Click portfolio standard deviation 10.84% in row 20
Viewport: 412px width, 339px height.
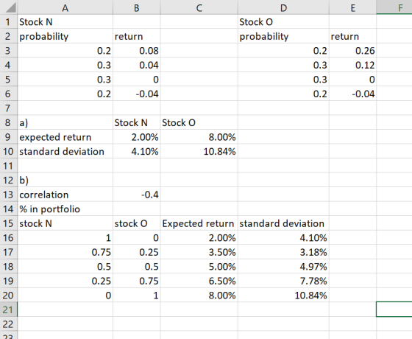click(x=283, y=295)
